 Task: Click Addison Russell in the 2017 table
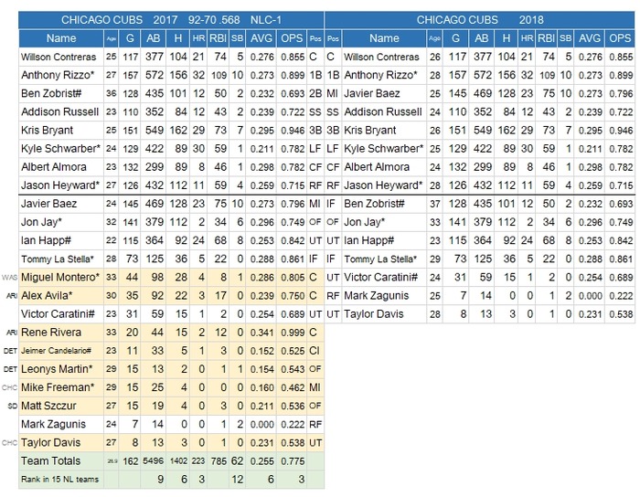(59, 111)
